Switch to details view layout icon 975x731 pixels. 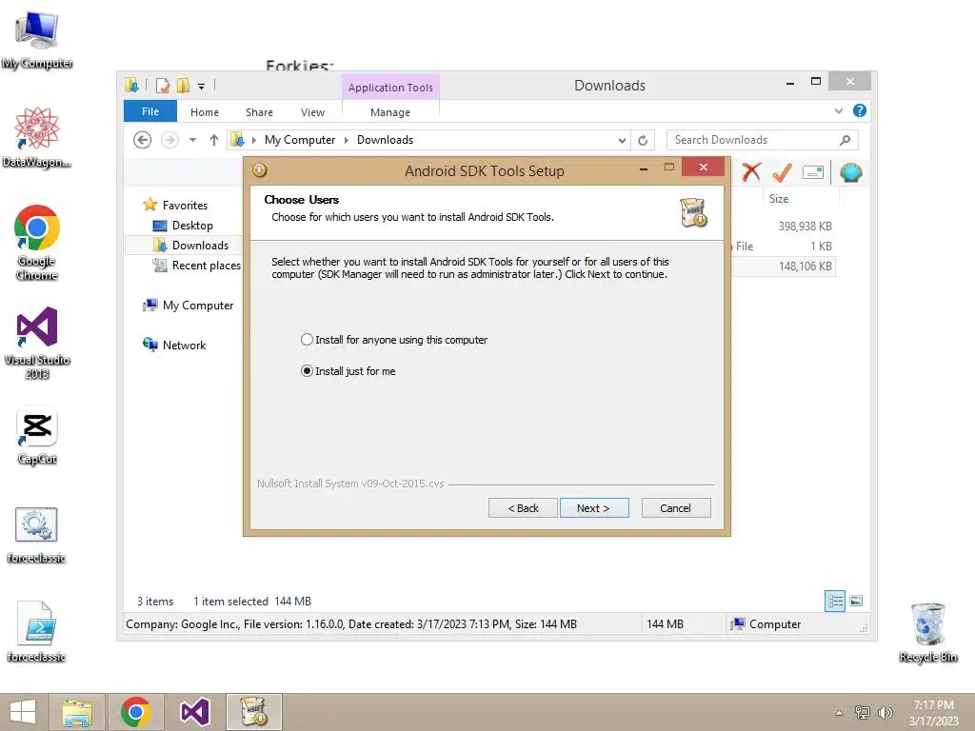pyautogui.click(x=835, y=601)
